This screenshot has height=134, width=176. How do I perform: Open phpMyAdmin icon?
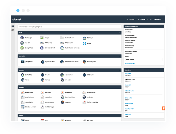[23, 62]
